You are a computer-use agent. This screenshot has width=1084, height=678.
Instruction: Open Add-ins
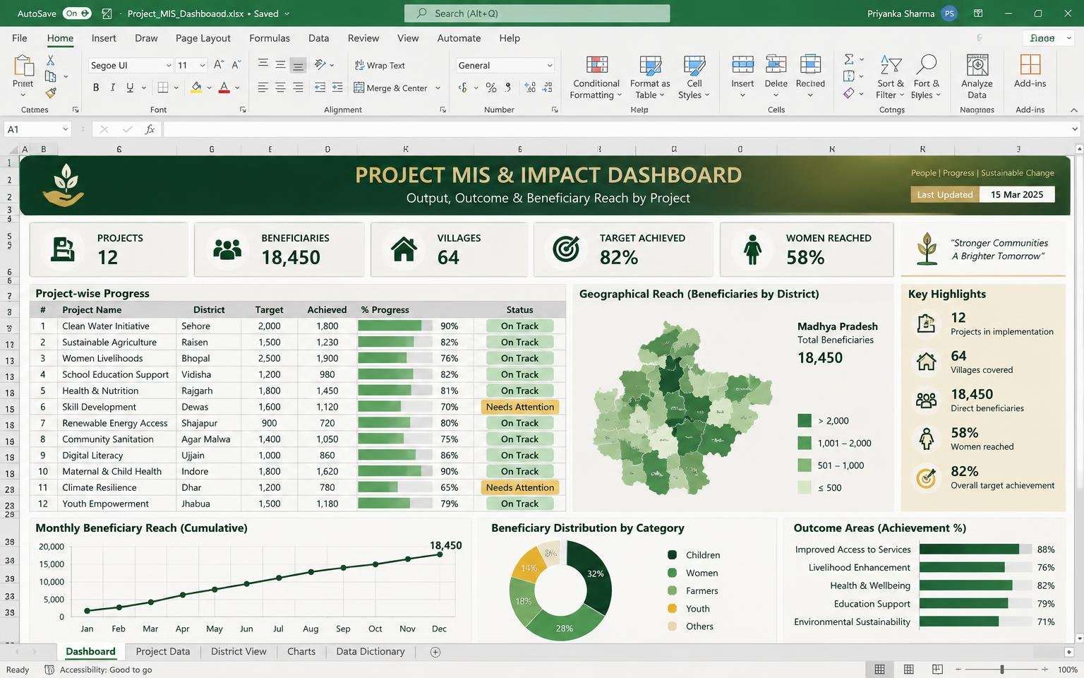1030,72
